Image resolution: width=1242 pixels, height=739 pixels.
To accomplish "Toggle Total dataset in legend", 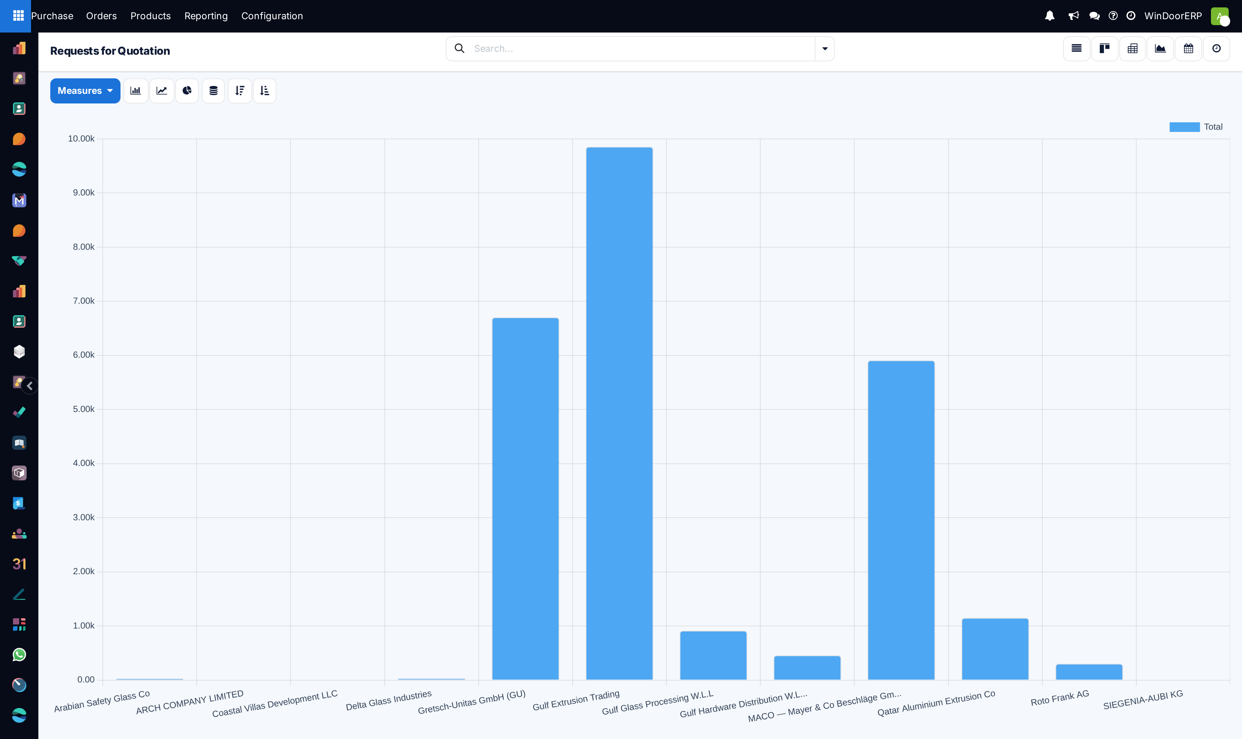I will pos(1196,127).
